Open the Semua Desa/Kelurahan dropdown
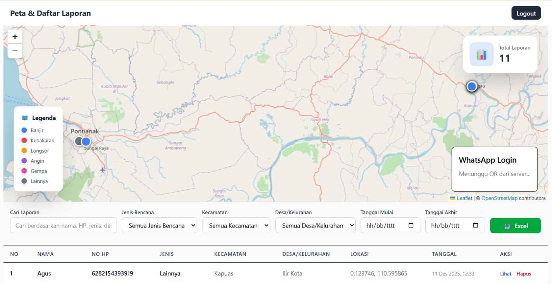 coord(315,226)
